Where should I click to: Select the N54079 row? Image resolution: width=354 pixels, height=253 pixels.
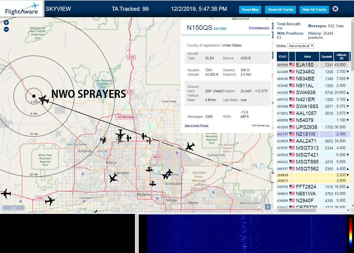[313, 120]
